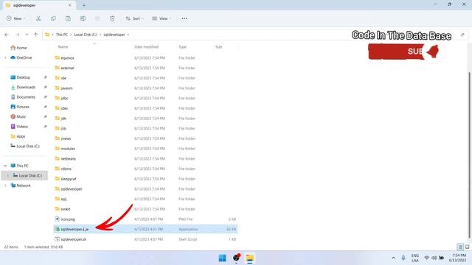Show hidden icons in system tray
This screenshot has width=472, height=265.
(x=393, y=258)
